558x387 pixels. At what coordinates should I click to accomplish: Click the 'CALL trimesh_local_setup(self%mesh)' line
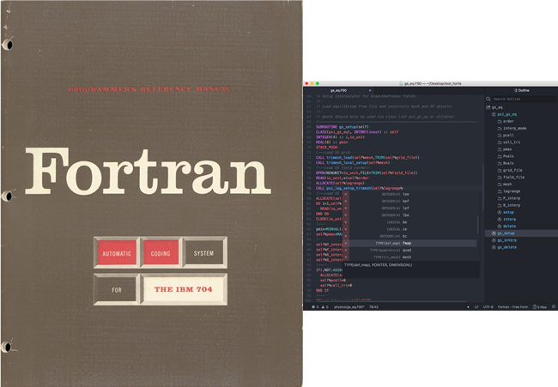point(353,162)
